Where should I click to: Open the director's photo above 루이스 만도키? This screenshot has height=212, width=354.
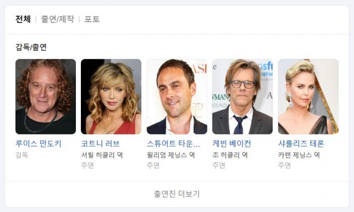coord(46,97)
